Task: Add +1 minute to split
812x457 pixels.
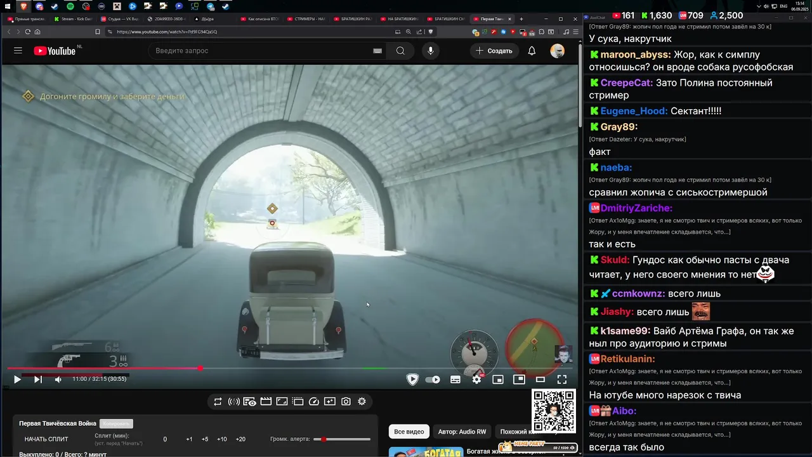Action: point(189,439)
